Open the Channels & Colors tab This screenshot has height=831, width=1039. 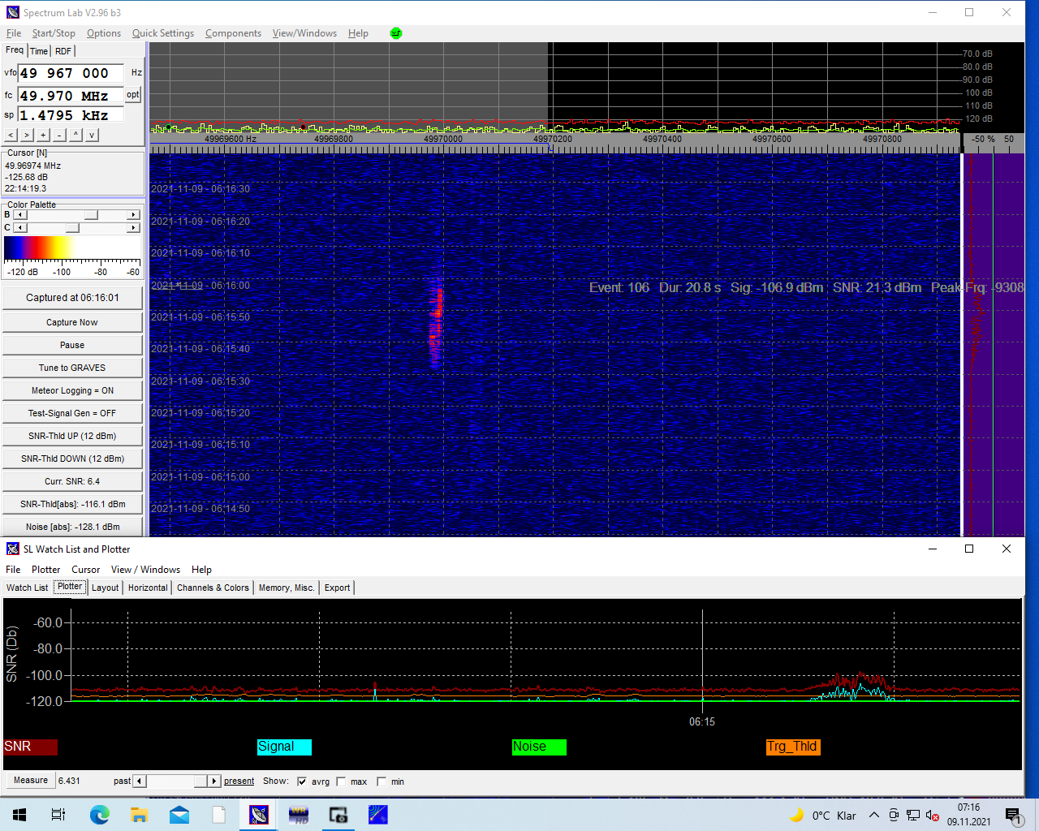[213, 588]
